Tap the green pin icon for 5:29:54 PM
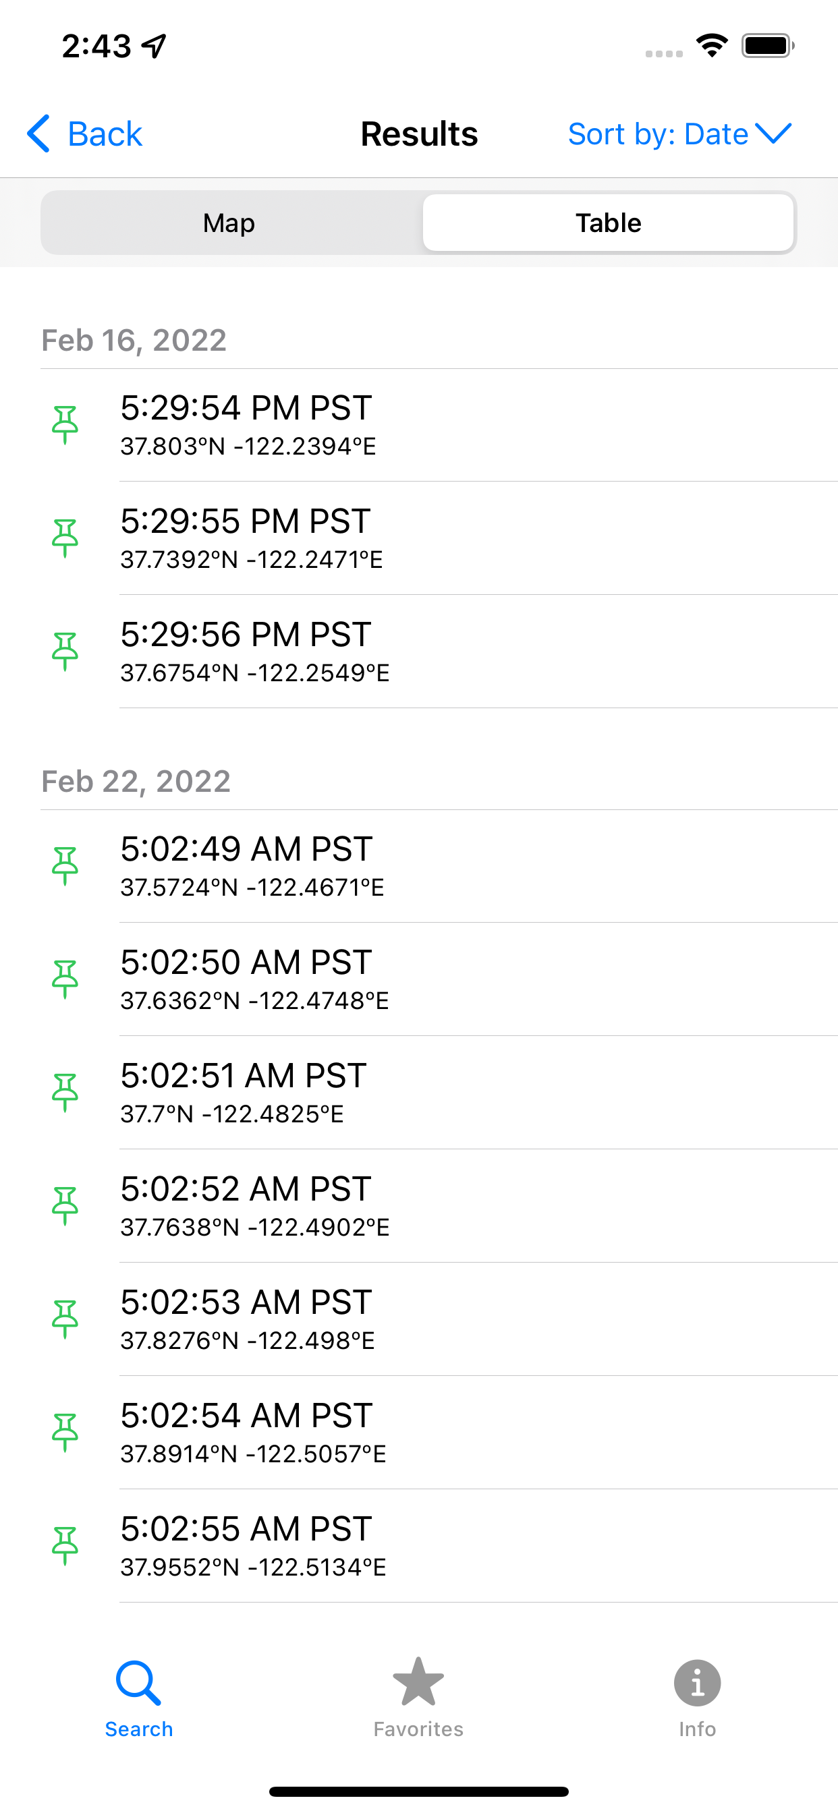Screen dimensions: 838x1813 pyautogui.click(x=65, y=425)
